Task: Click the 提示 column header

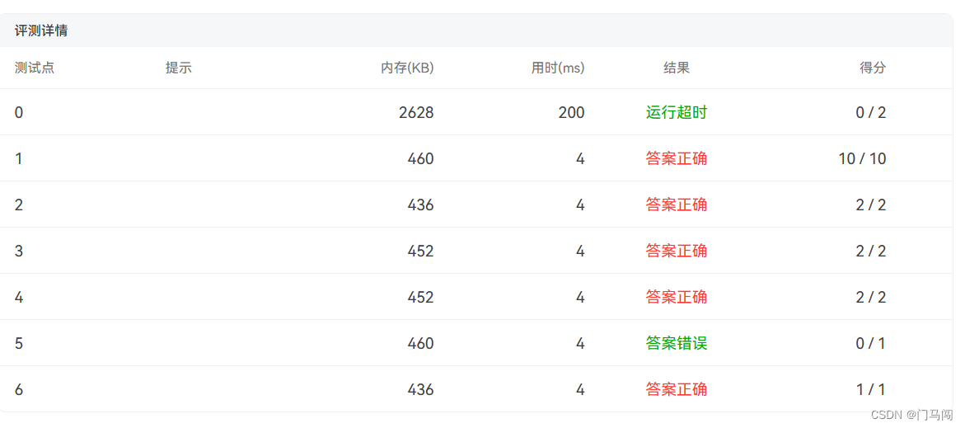Action: pos(179,68)
